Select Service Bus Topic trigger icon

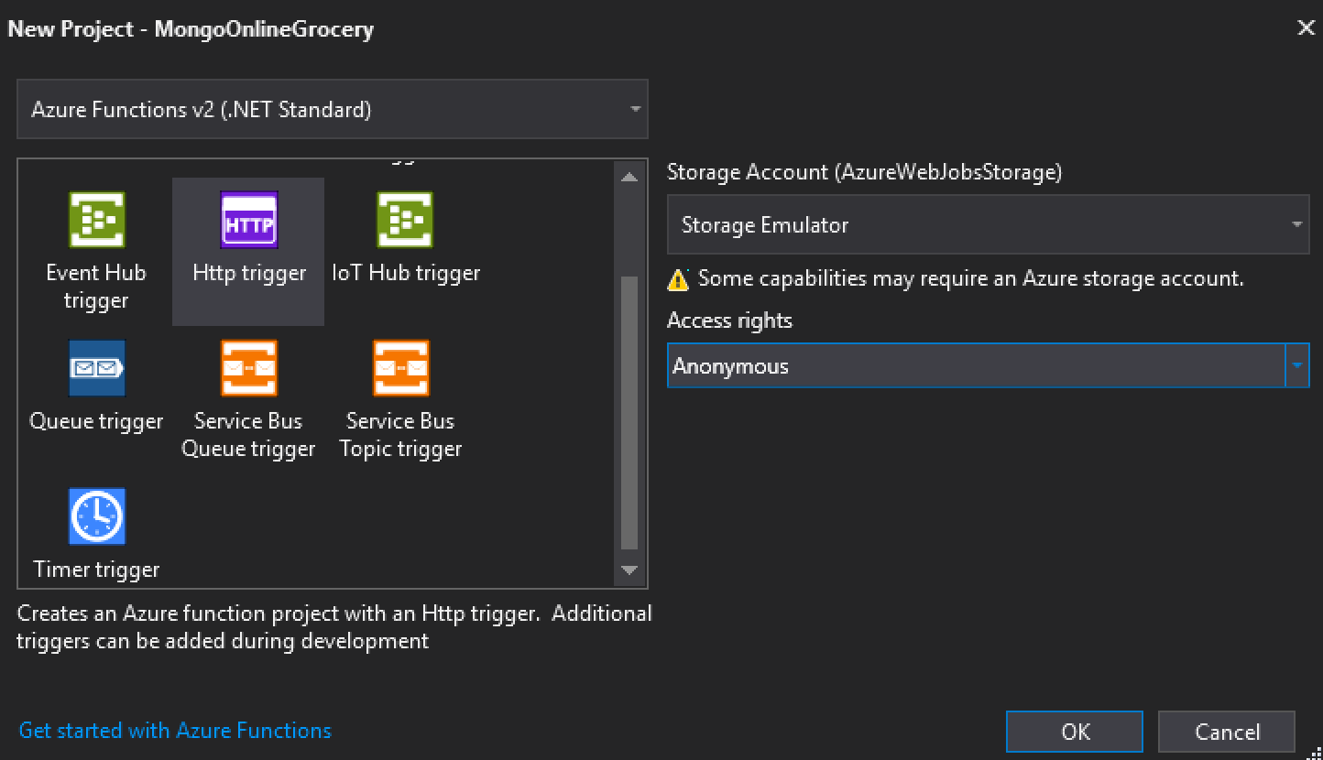(x=400, y=368)
